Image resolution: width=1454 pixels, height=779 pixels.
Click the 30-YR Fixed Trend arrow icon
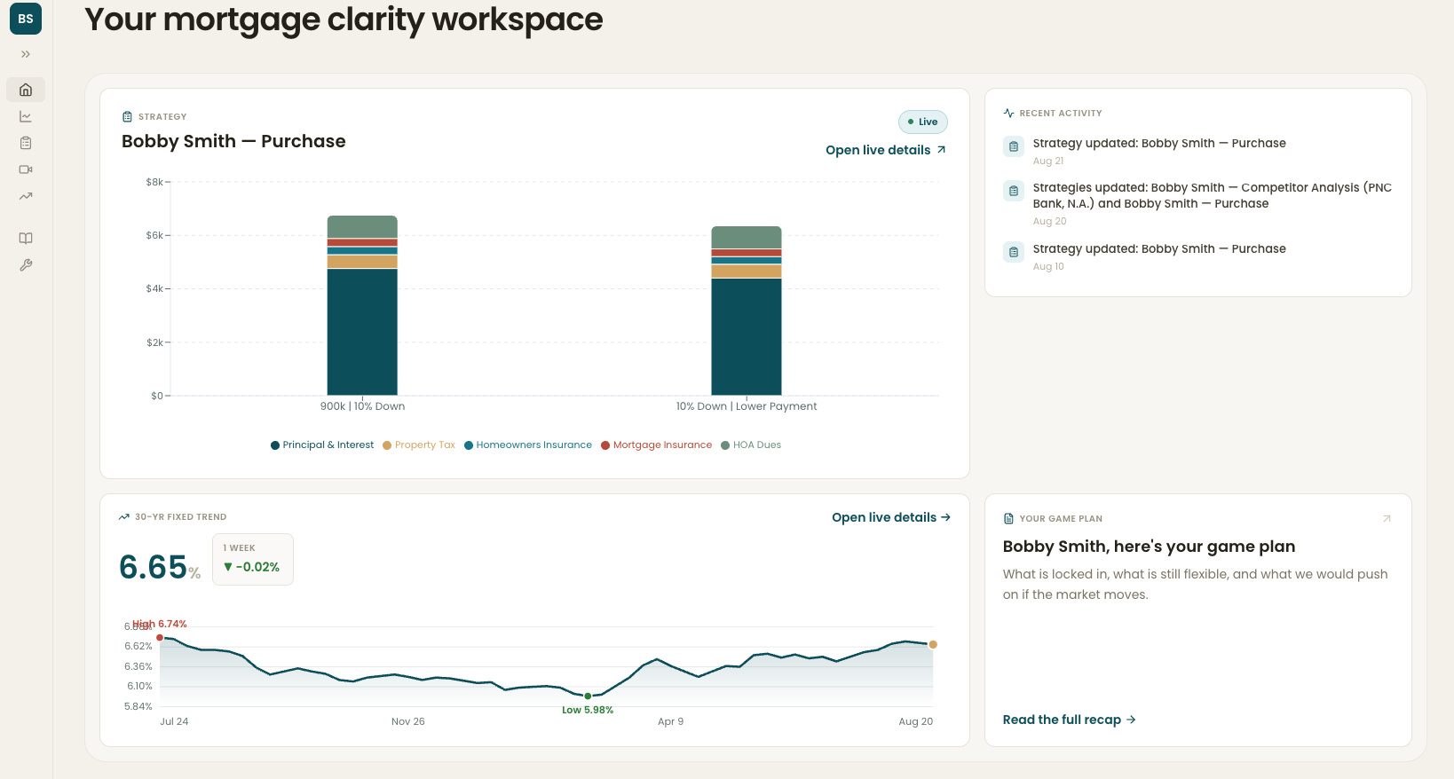(124, 516)
